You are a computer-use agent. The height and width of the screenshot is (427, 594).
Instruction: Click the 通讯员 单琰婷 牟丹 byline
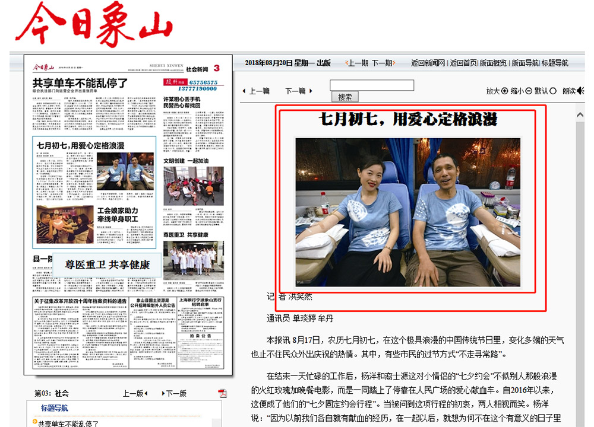click(x=300, y=318)
